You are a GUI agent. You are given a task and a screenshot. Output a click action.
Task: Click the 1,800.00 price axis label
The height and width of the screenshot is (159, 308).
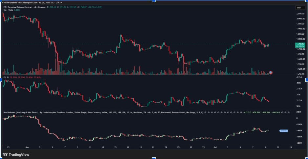[301, 39]
